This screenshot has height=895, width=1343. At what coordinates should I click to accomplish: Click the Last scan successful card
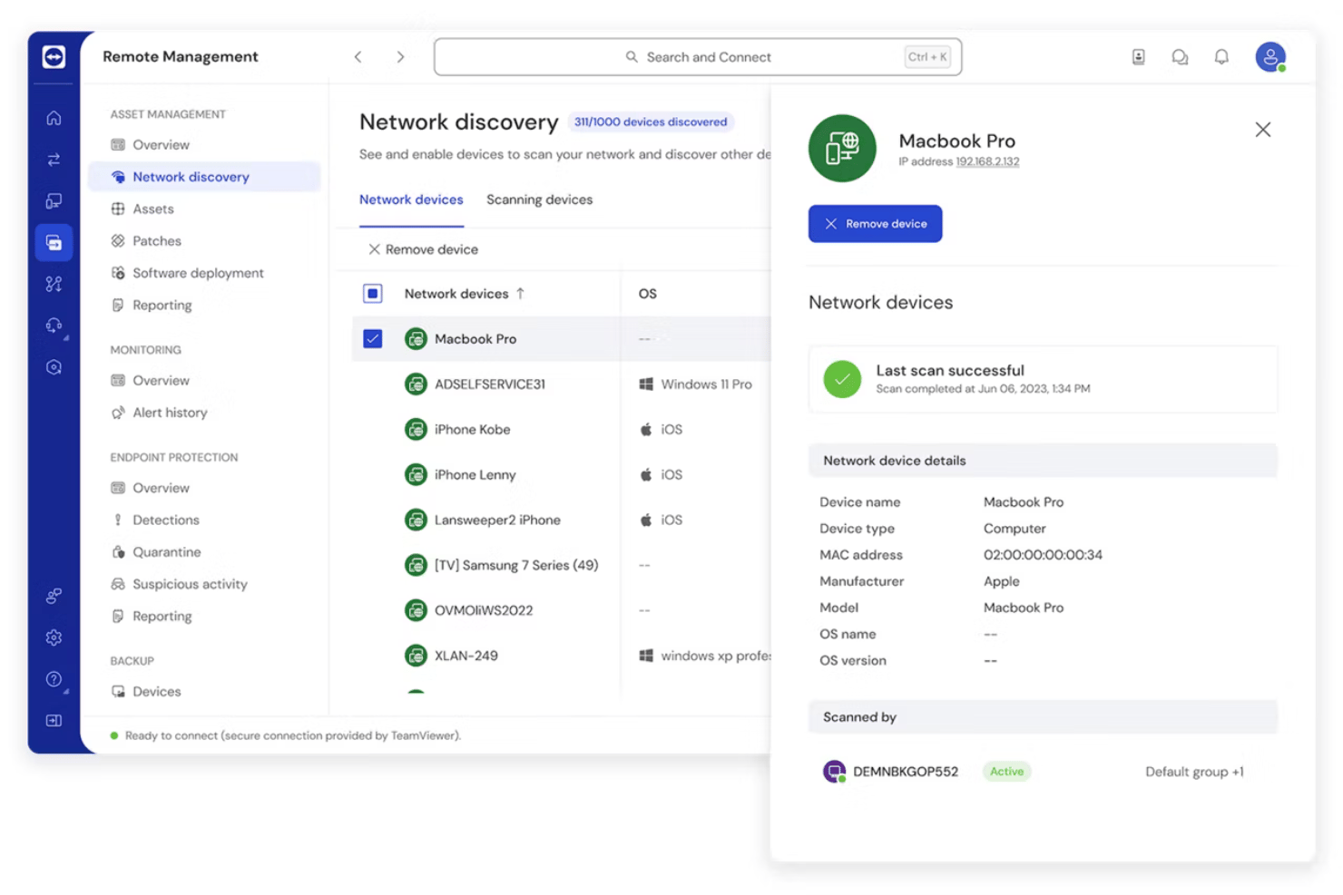point(1043,379)
